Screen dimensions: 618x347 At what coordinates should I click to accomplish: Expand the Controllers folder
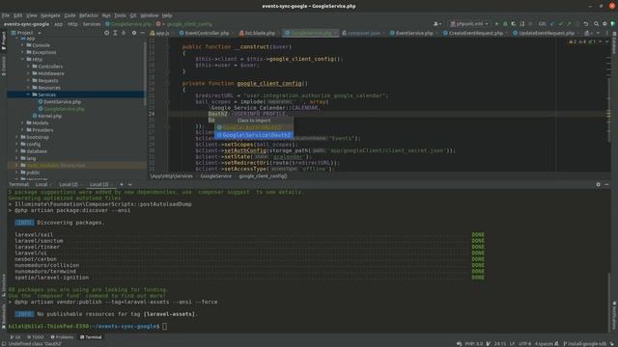pos(28,67)
